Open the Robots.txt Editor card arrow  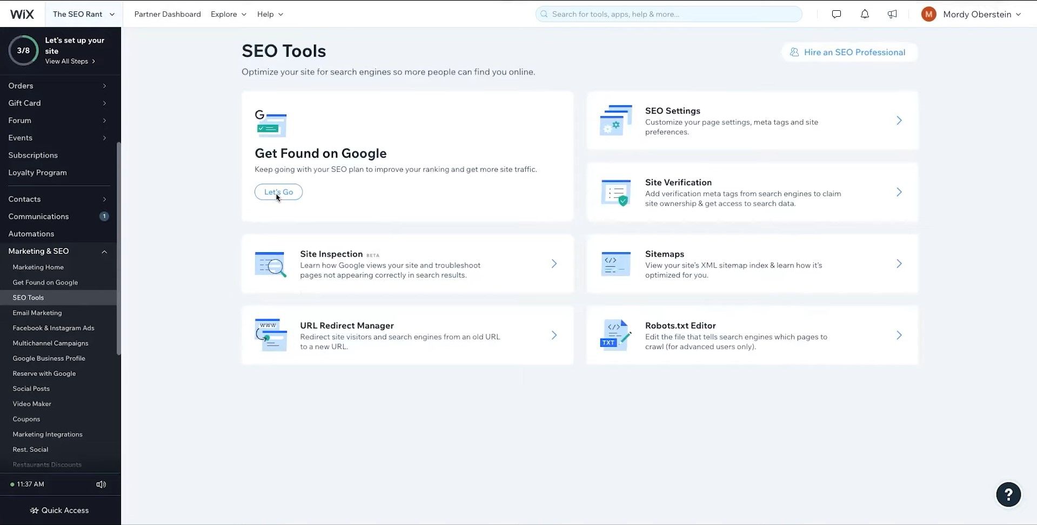[899, 335]
